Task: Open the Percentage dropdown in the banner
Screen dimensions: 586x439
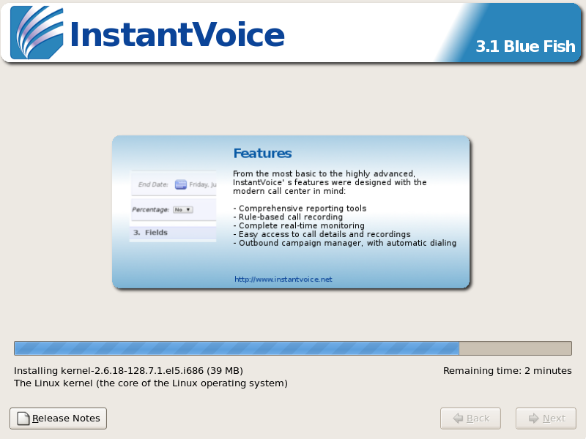Action: tap(182, 210)
